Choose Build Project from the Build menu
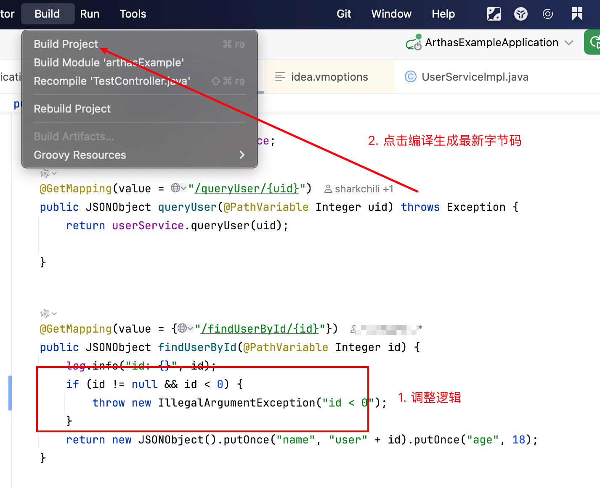Image resolution: width=600 pixels, height=488 pixels. (x=66, y=44)
